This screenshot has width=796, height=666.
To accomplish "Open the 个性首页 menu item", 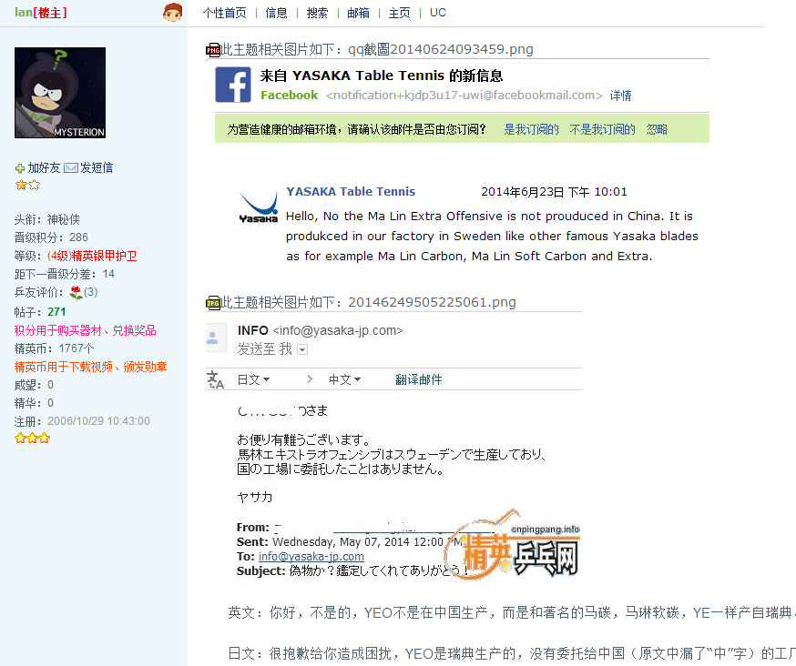I will click(x=224, y=13).
